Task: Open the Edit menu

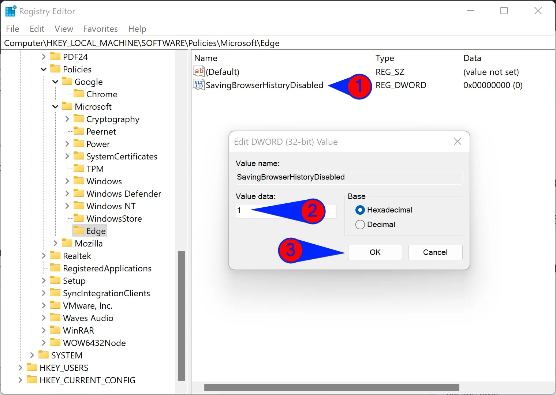Action: (x=37, y=29)
